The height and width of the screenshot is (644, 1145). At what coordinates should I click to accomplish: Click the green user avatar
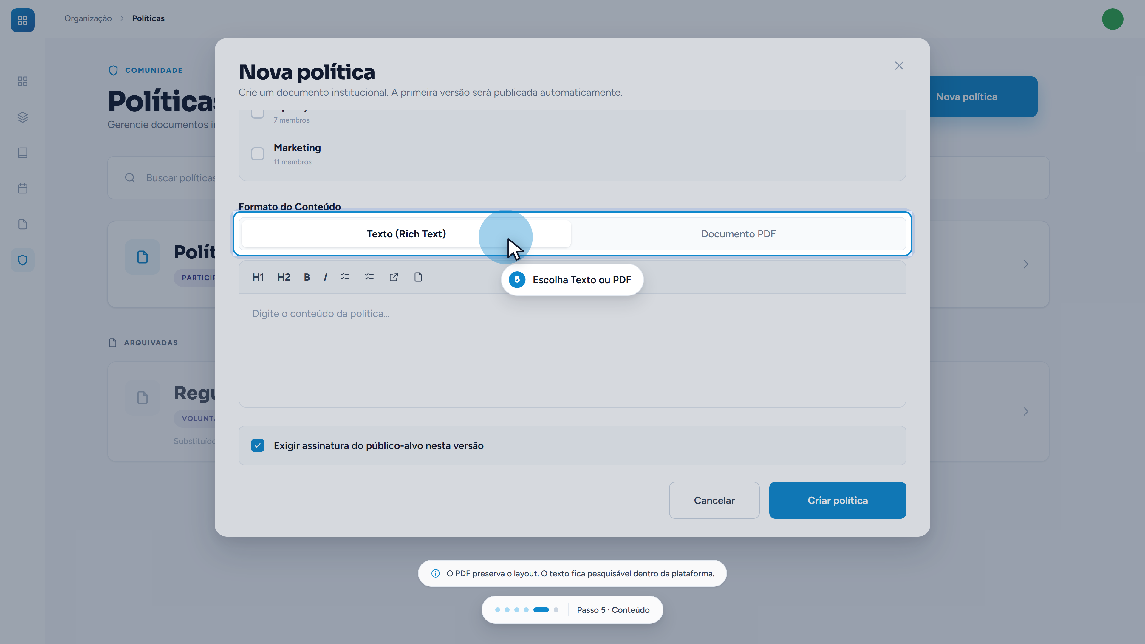coord(1112,19)
